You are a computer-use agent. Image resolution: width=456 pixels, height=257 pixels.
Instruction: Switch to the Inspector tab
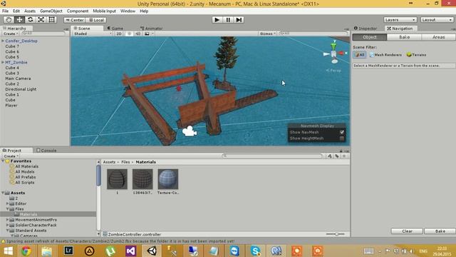coord(366,29)
